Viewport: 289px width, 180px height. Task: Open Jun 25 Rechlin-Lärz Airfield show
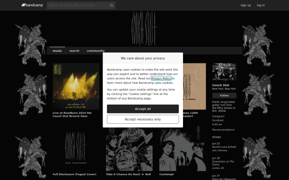pyautogui.click(x=224, y=147)
